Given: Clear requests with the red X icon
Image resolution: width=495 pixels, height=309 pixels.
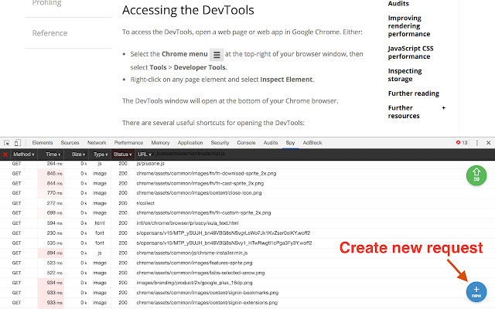Looking at the screenshot, I should 5,154.
